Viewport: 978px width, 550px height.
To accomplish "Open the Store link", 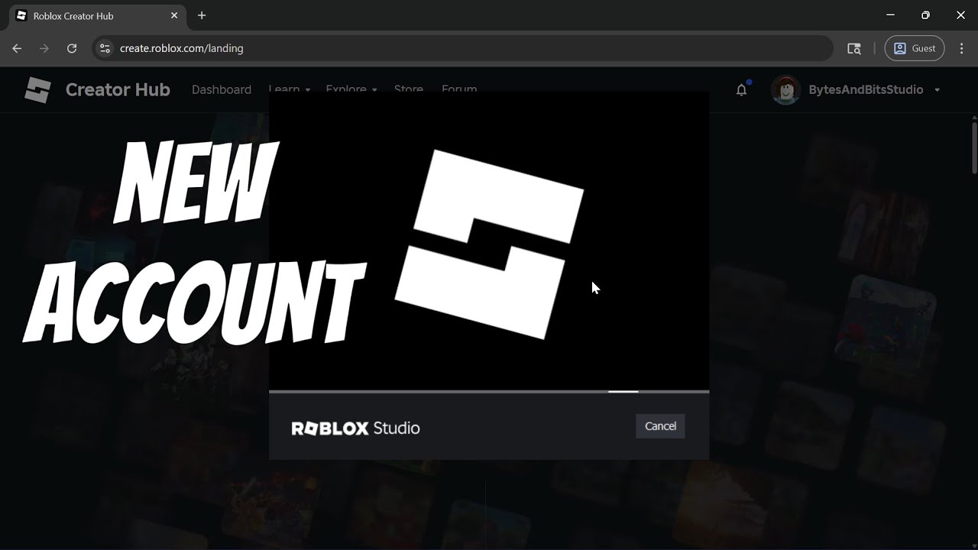I will tap(409, 89).
